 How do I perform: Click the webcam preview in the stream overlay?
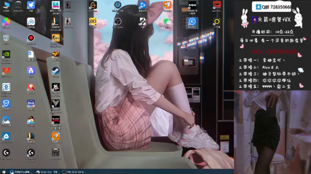(273, 132)
